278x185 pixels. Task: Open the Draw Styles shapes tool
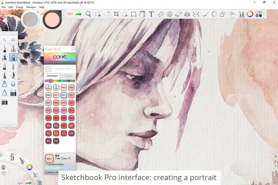[x=223, y=14]
